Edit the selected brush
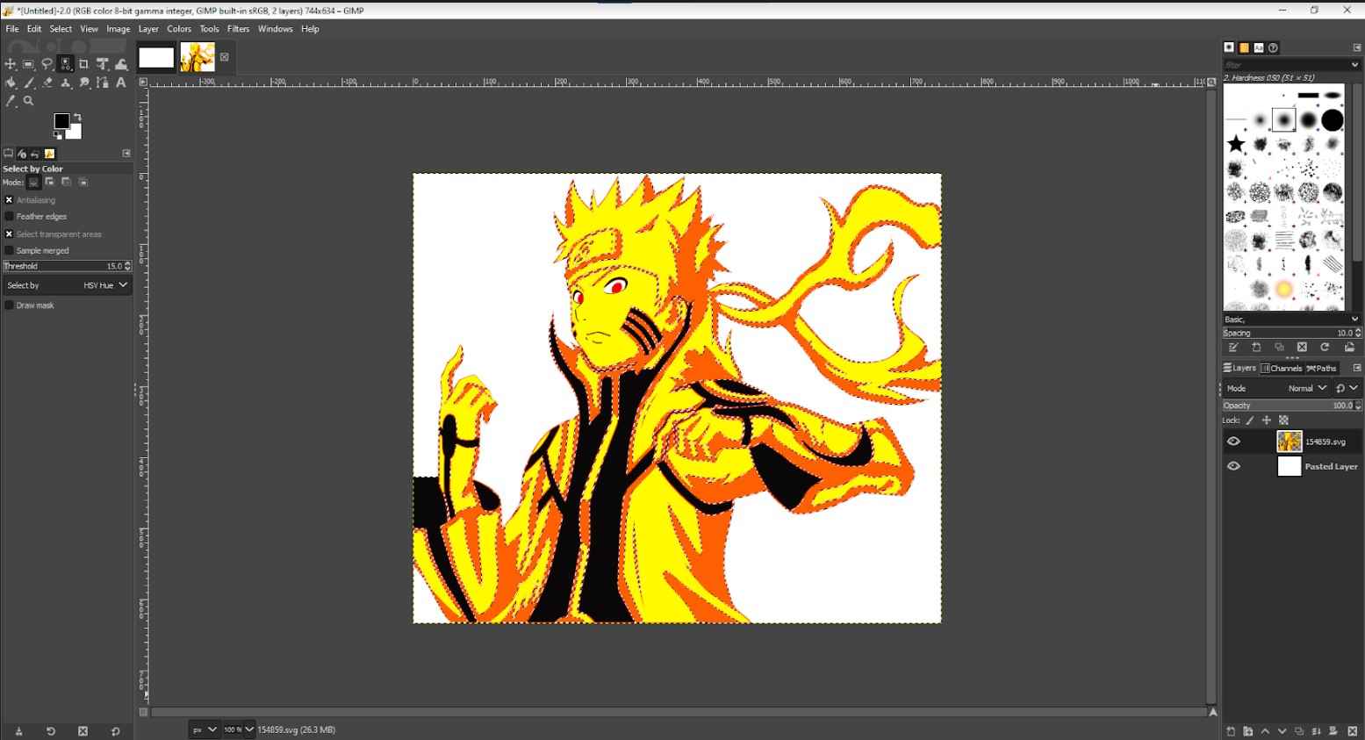The height and width of the screenshot is (740, 1365). 1233,348
